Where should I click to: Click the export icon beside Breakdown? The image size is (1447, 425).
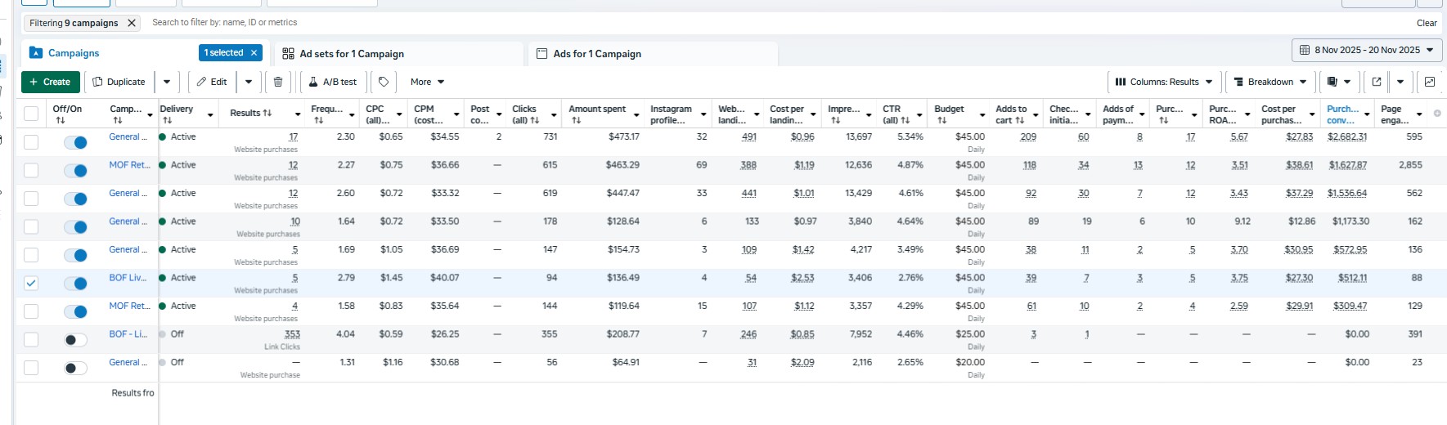1377,82
